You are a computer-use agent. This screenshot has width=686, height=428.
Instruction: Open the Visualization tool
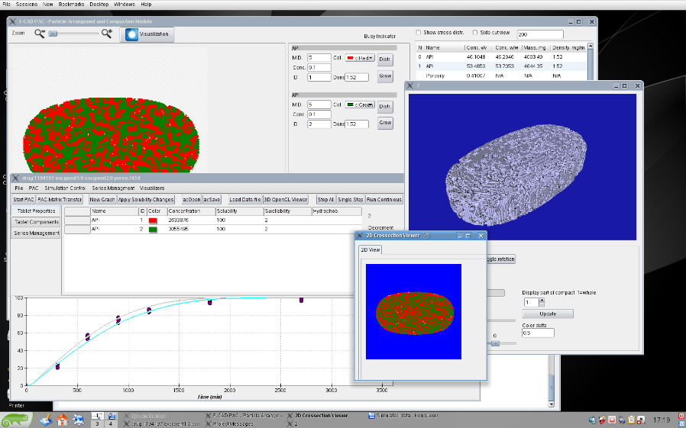click(x=147, y=34)
